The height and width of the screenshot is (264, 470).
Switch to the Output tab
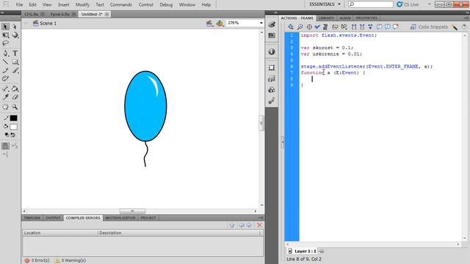tap(53, 218)
